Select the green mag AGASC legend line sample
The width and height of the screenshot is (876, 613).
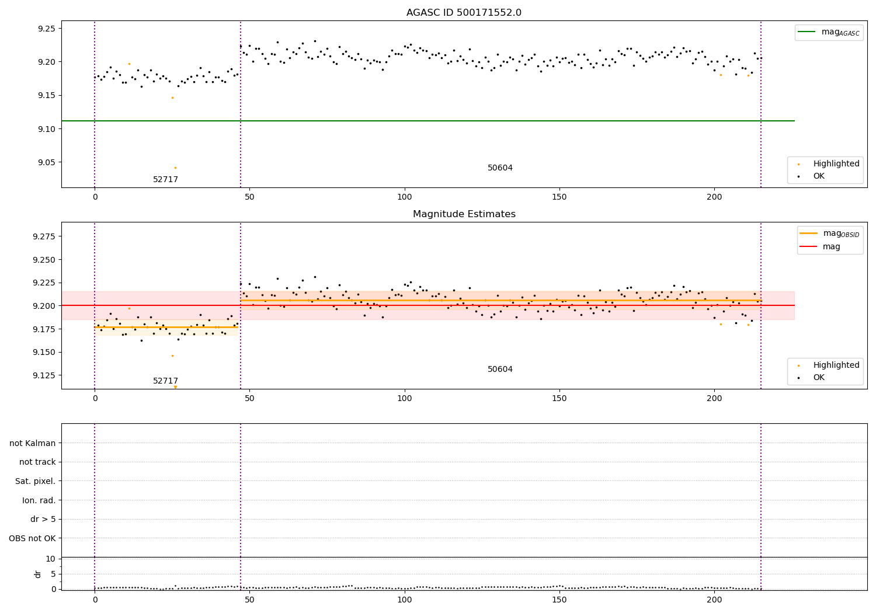point(807,32)
